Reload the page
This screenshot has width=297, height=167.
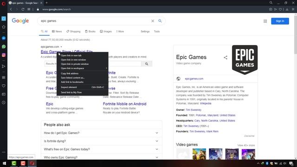23,9
